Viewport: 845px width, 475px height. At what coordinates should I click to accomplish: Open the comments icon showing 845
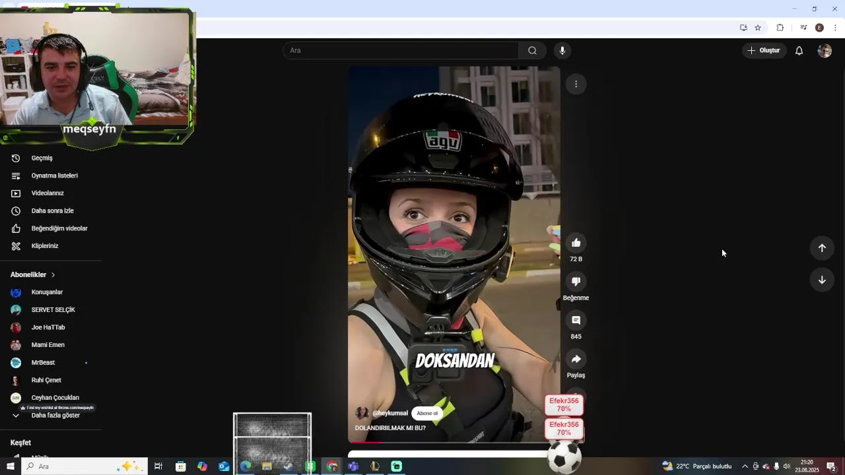(x=576, y=320)
